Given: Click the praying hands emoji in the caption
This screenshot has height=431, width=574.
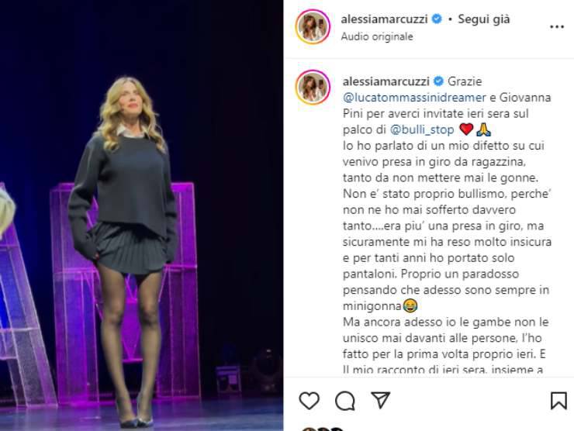Looking at the screenshot, I should click(483, 129).
